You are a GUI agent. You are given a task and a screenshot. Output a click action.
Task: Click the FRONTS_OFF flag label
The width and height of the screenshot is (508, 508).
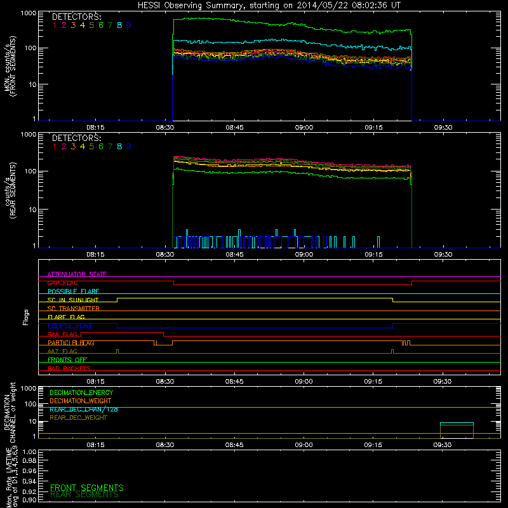67,360
